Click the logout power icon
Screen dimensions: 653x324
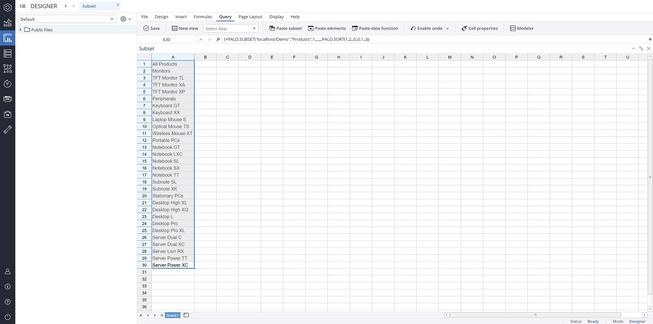7,317
